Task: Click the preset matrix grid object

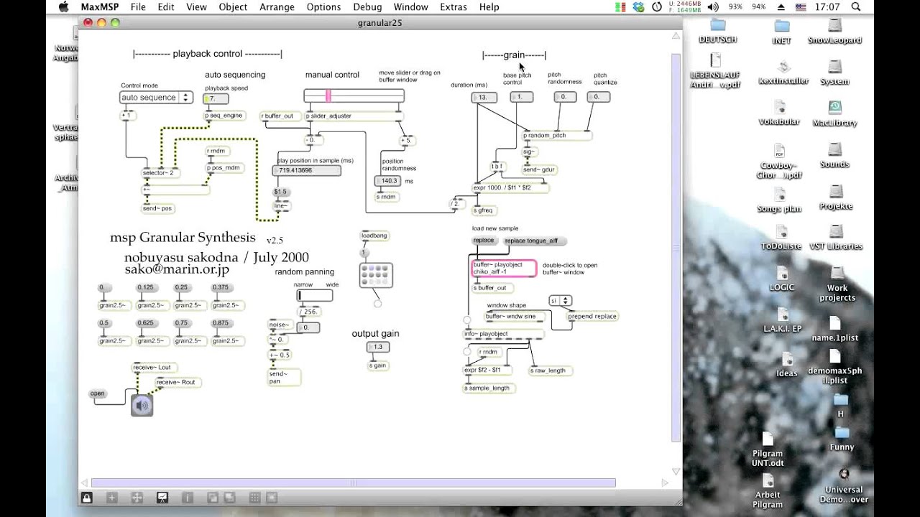Action: pos(376,275)
